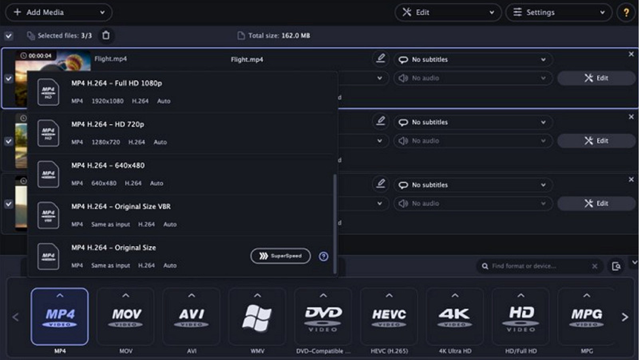Click the help question mark in top right

click(626, 12)
